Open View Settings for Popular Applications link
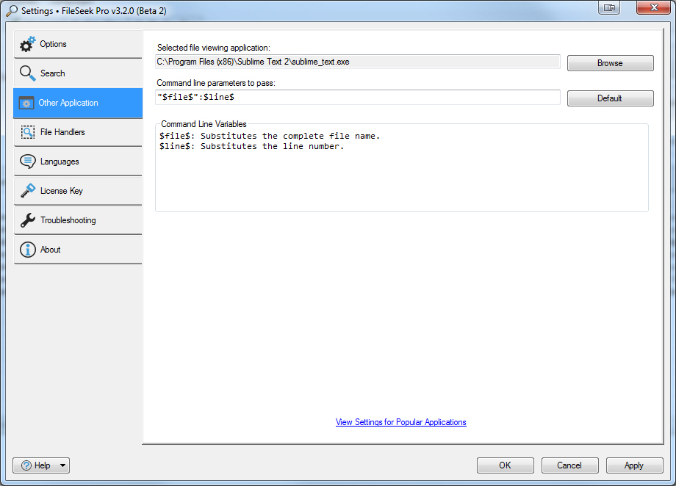This screenshot has width=676, height=486. click(400, 422)
